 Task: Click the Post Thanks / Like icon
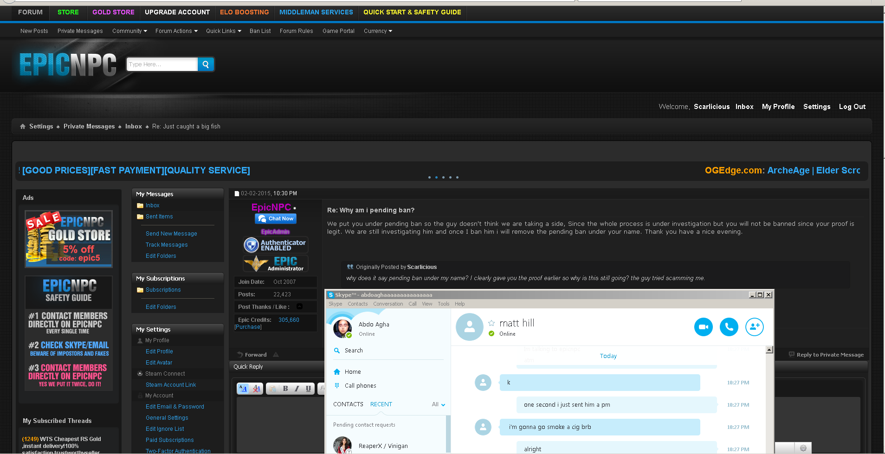(300, 307)
